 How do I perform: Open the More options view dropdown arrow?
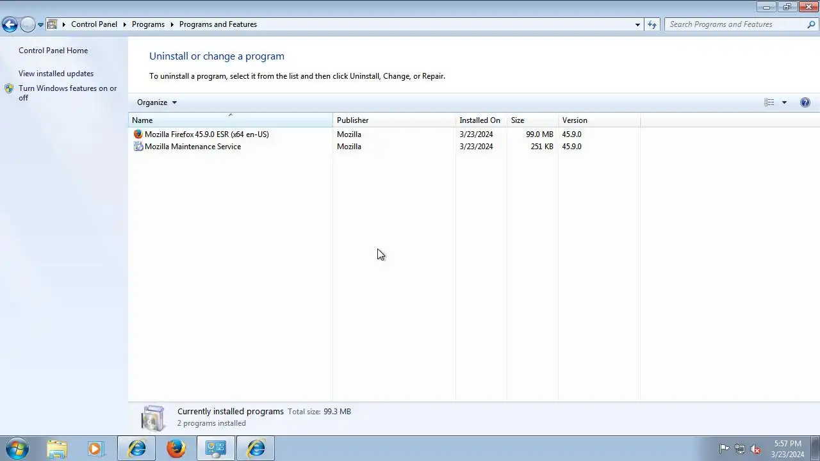784,102
